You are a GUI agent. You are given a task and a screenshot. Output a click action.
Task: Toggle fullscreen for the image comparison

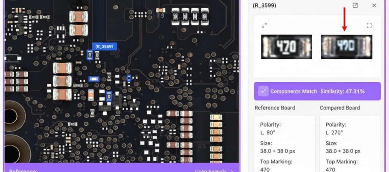point(369,25)
